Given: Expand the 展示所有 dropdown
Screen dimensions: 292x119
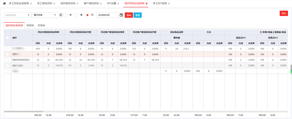Looking at the screenshot, I should (x=44, y=15).
